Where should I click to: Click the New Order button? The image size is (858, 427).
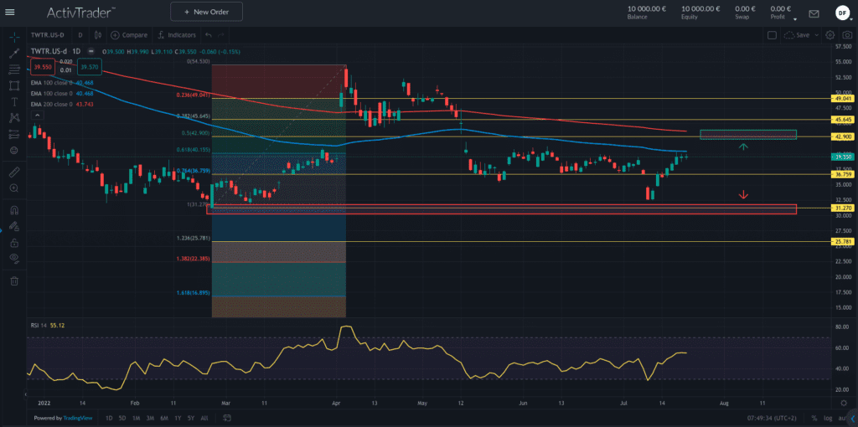(206, 12)
